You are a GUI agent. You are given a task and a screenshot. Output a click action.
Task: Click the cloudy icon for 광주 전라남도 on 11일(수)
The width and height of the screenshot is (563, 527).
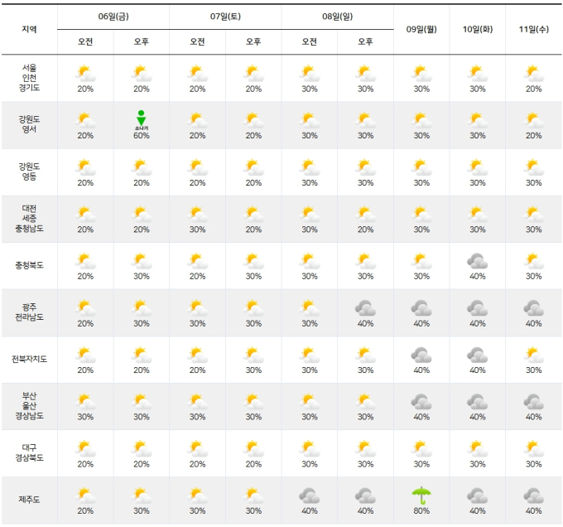tap(533, 308)
